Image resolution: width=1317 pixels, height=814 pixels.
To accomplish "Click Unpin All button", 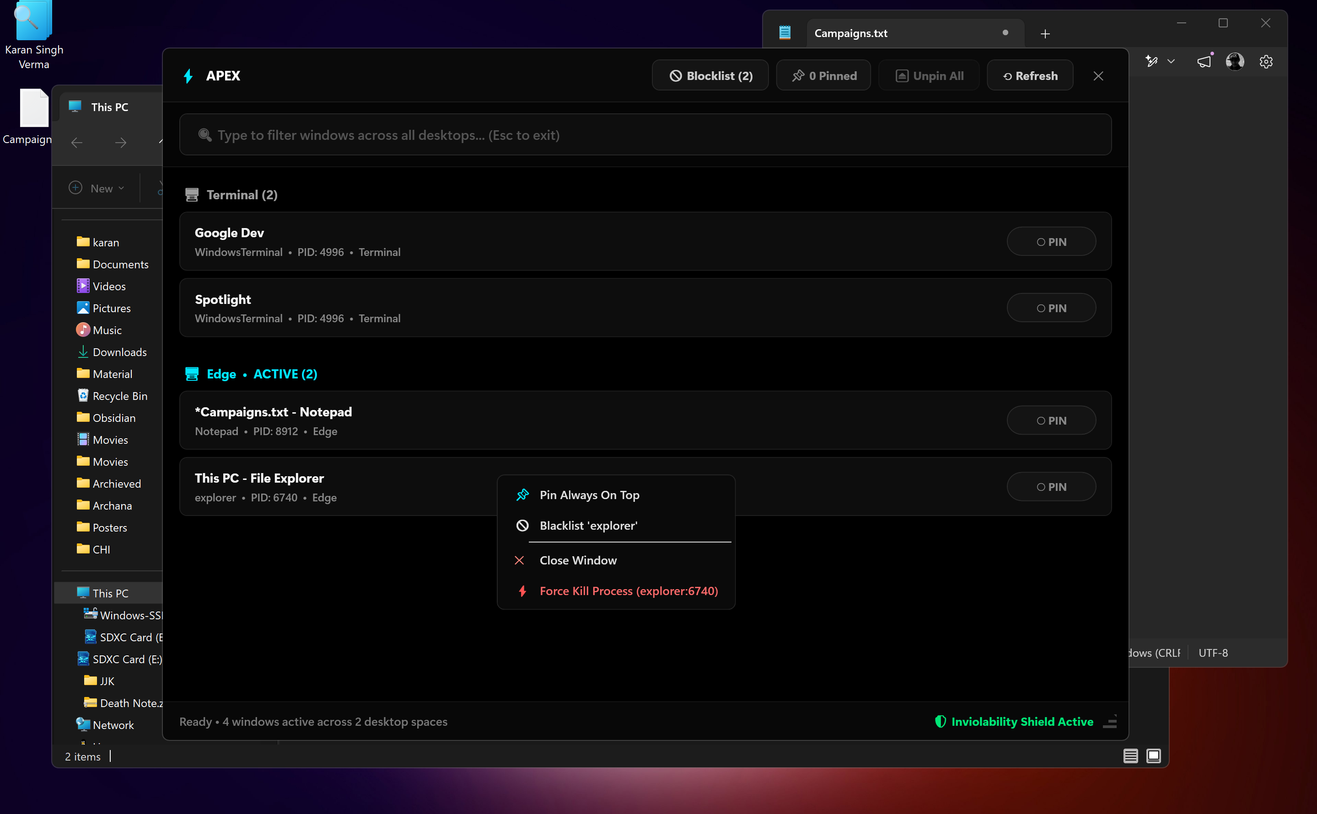I will tap(929, 76).
